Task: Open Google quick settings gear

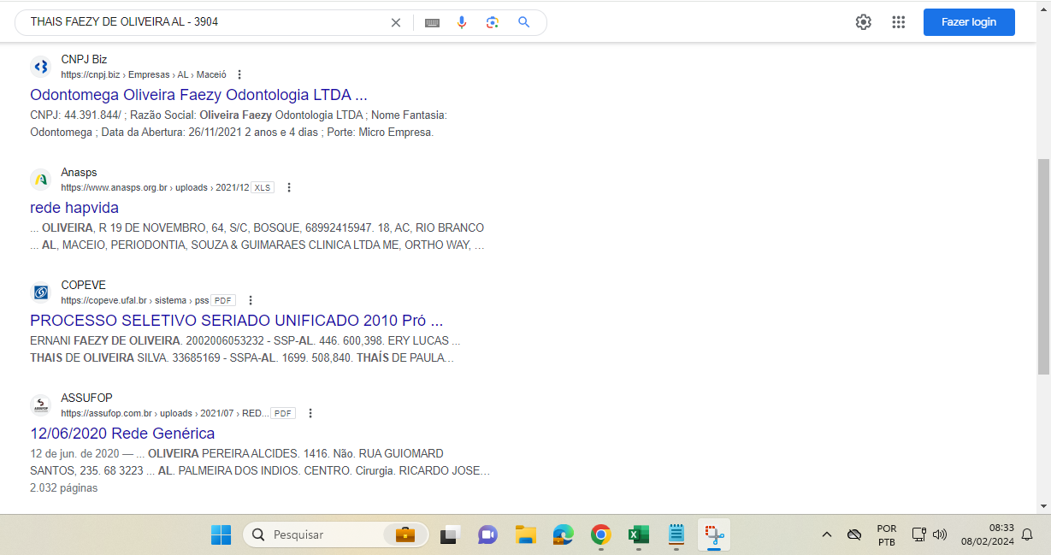Action: (864, 22)
